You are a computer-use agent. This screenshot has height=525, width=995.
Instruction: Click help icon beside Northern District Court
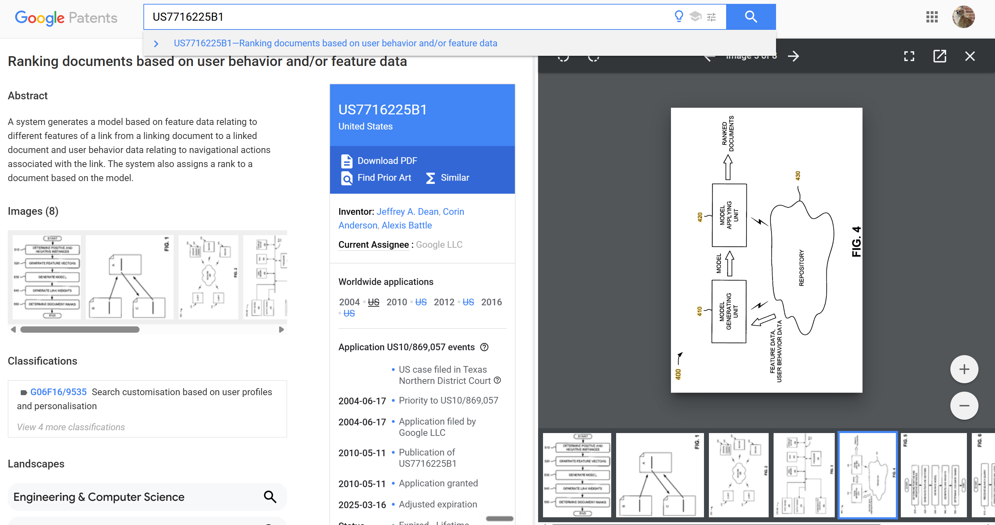498,380
